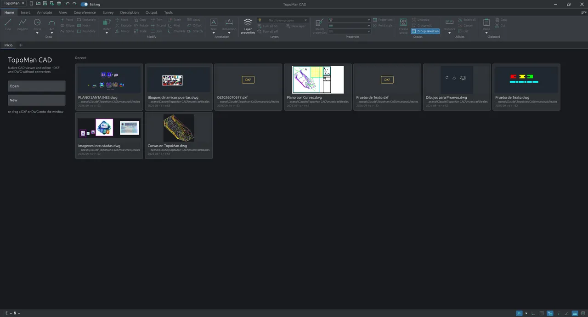Toggle angle tracking icon in status bar

coord(566,313)
